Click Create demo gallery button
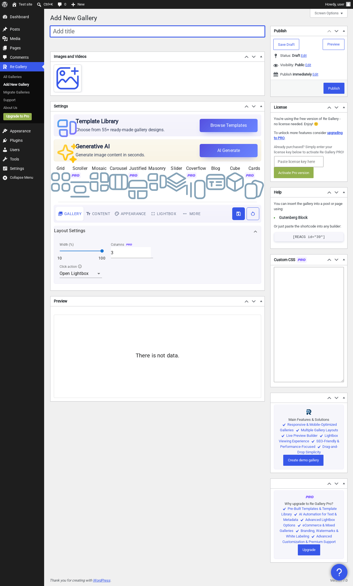The image size is (353, 586). click(303, 460)
